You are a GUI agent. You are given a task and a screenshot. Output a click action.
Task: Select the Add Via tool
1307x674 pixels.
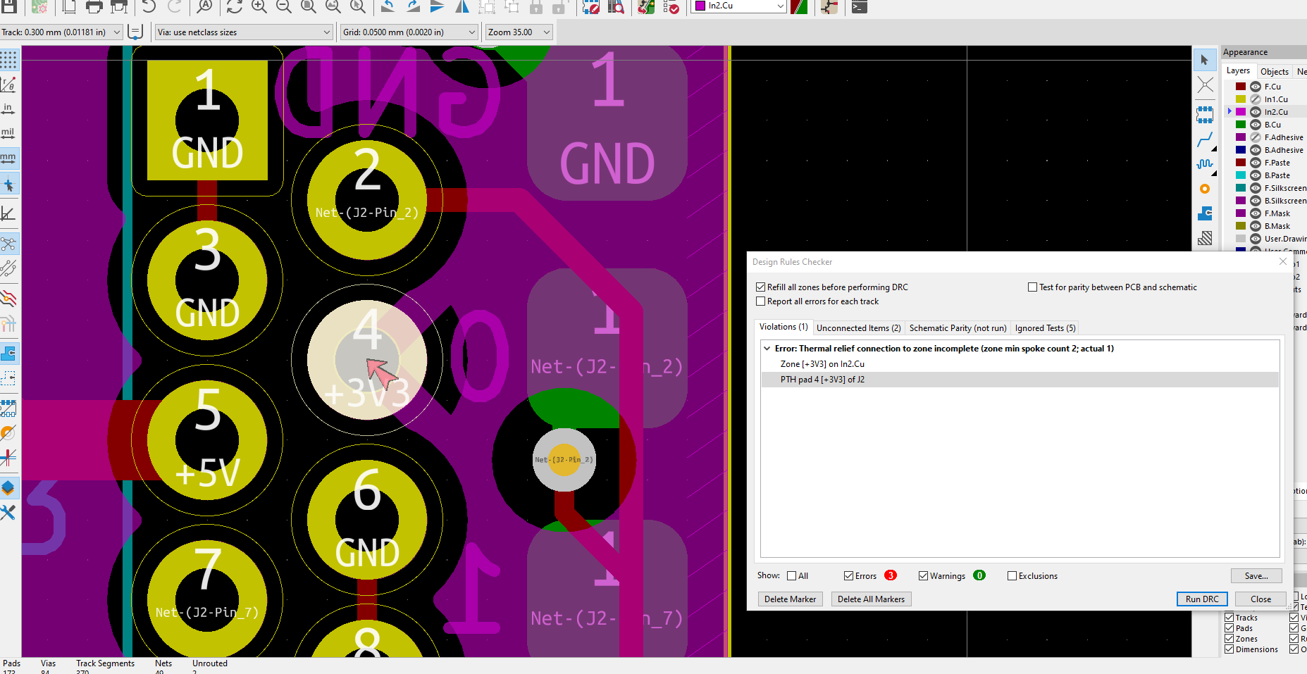[1205, 189]
